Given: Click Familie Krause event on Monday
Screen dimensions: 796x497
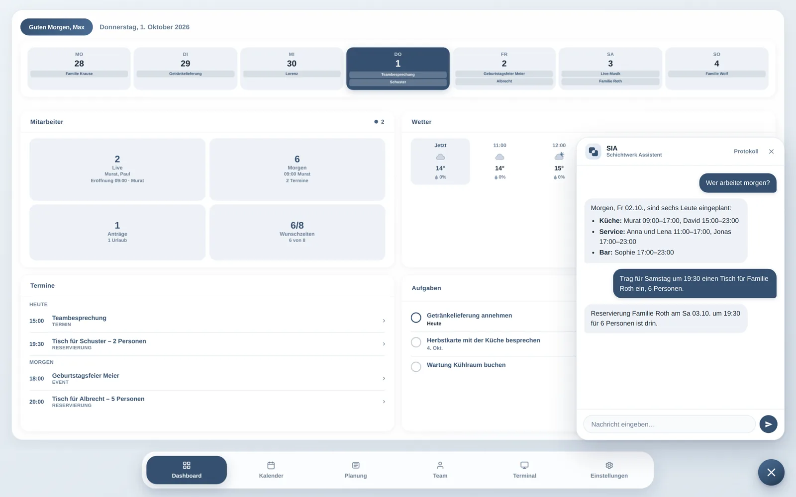Looking at the screenshot, I should (79, 74).
